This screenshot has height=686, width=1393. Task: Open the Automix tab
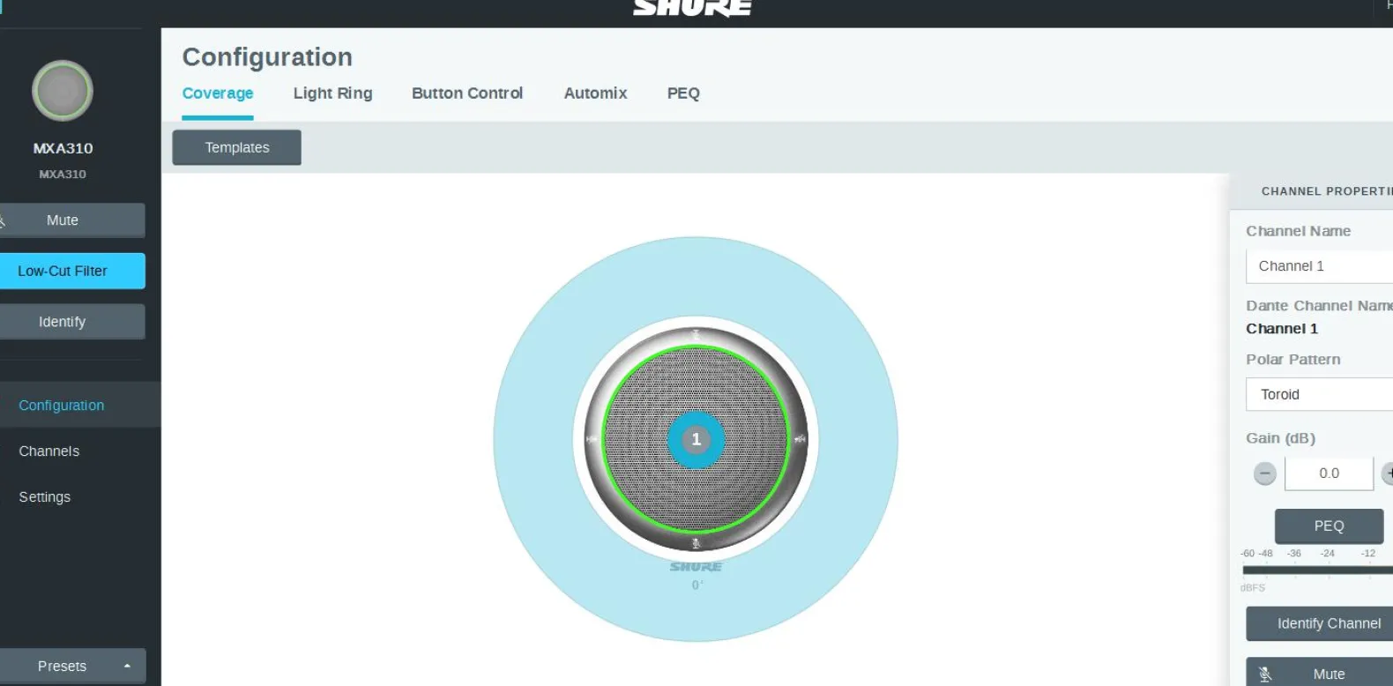[x=595, y=93]
